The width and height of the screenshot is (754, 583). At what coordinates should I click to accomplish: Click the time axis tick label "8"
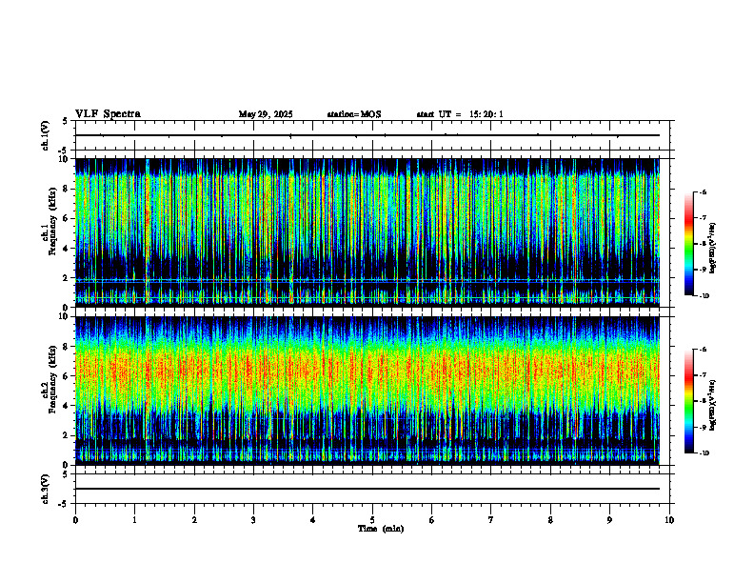[x=550, y=520]
